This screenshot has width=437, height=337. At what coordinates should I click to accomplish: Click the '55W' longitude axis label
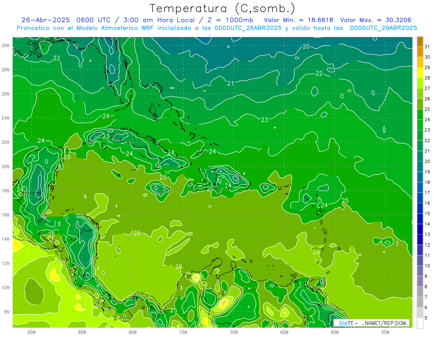point(386,333)
